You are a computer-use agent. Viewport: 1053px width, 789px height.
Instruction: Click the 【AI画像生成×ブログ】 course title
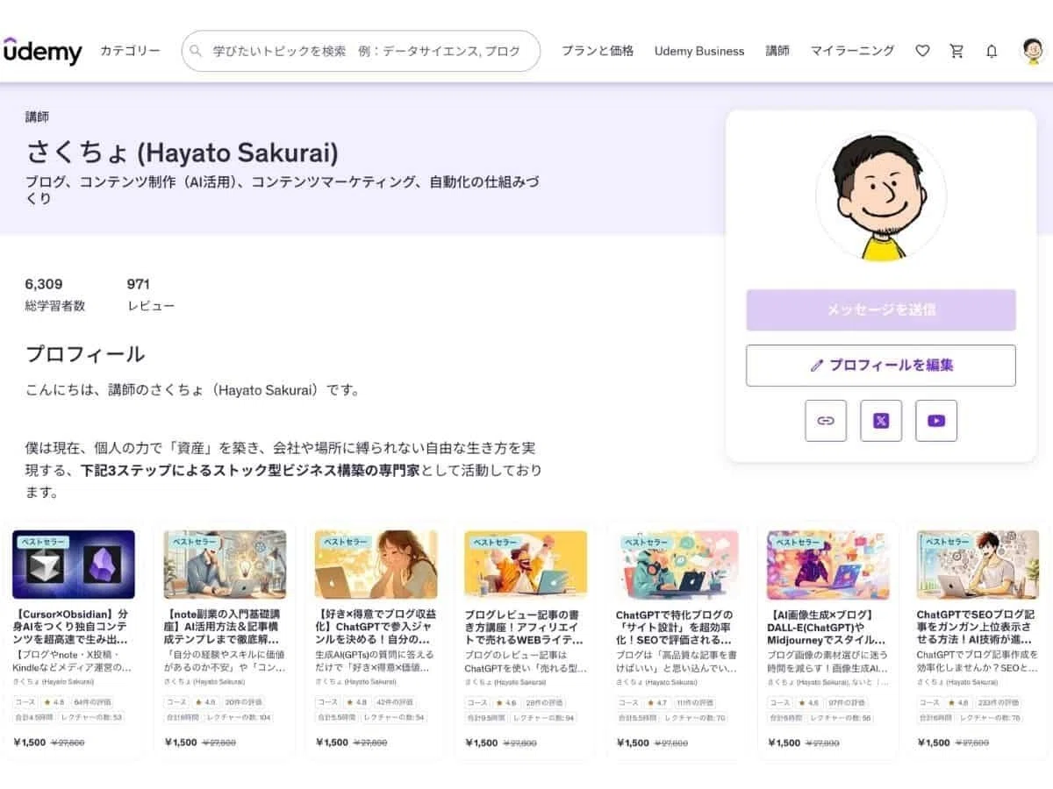tap(827, 628)
